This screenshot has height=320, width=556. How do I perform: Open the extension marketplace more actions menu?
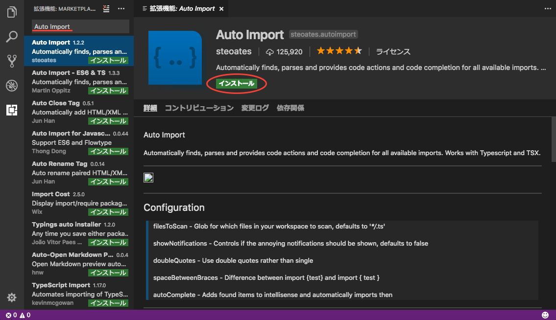[x=121, y=8]
